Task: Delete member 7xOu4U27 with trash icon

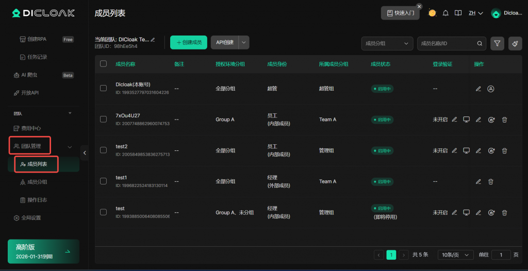Action: point(504,120)
